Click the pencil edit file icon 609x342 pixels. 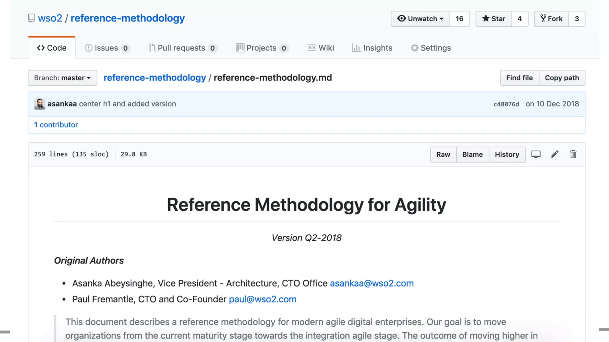coord(554,154)
